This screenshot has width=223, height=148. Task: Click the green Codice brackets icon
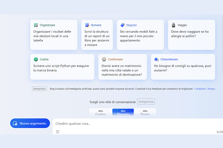[x=36, y=59]
